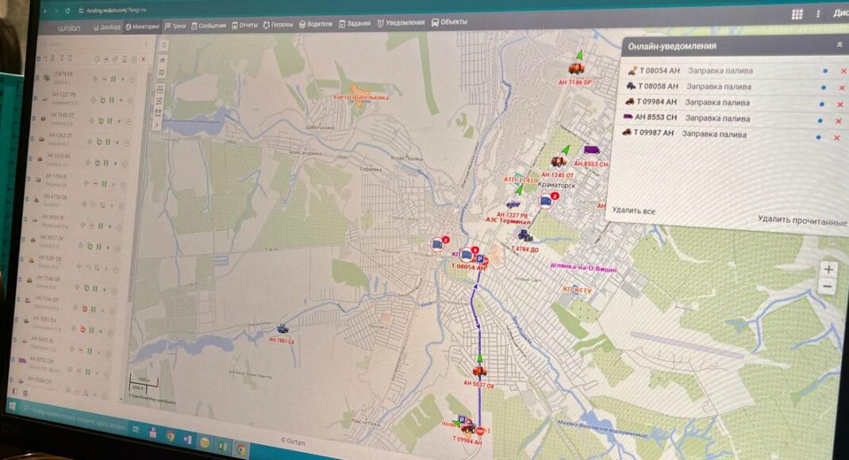Delete the T 08054 AH notification

(x=843, y=71)
